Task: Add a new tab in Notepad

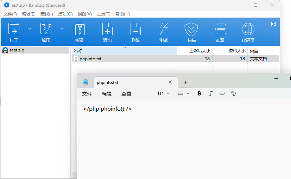Action: click(x=186, y=82)
